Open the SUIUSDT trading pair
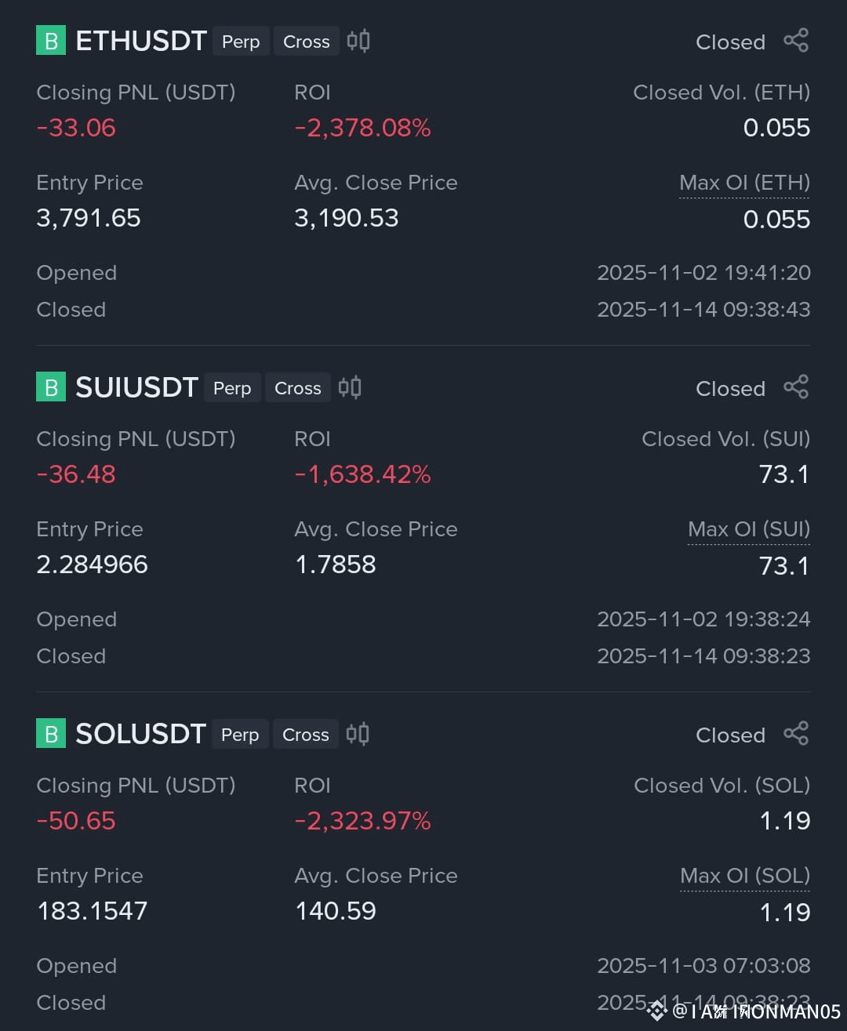This screenshot has height=1031, width=847. pos(136,387)
